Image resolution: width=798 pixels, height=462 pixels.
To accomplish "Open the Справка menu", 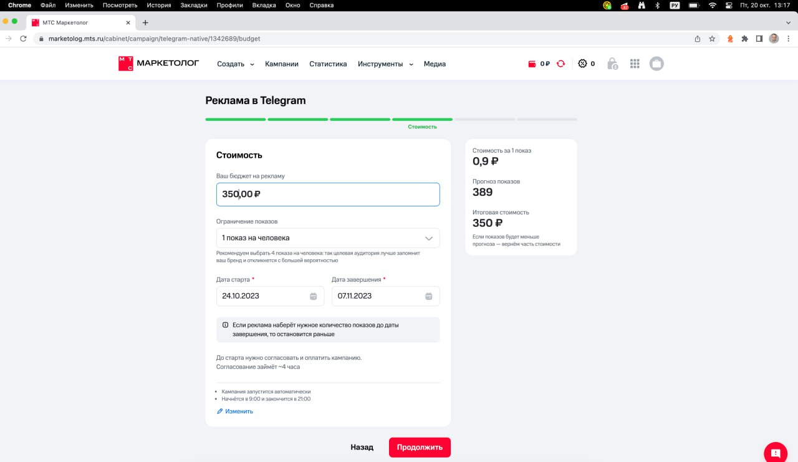I will (322, 5).
